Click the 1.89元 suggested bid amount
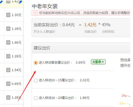 [x=85, y=98]
